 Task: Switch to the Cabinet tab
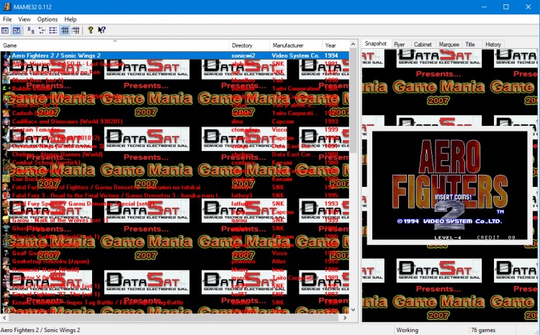point(423,45)
